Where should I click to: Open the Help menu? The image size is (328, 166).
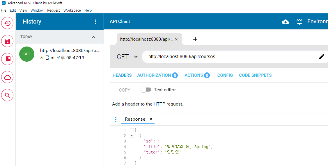pyautogui.click(x=88, y=10)
